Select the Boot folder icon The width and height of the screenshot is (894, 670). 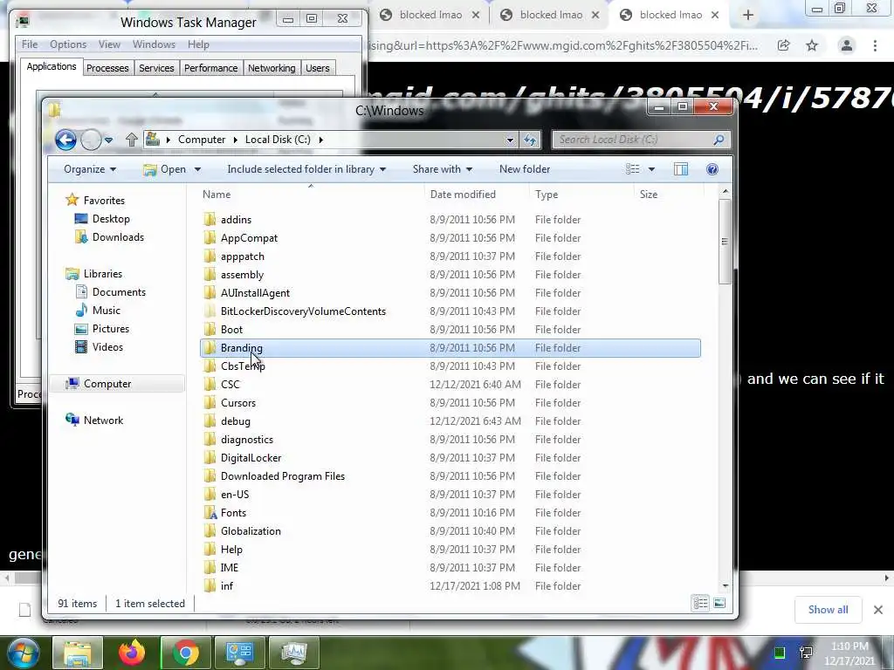[x=210, y=329]
